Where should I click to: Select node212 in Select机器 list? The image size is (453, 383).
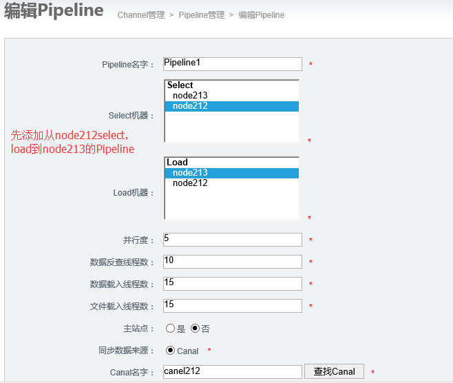click(190, 106)
